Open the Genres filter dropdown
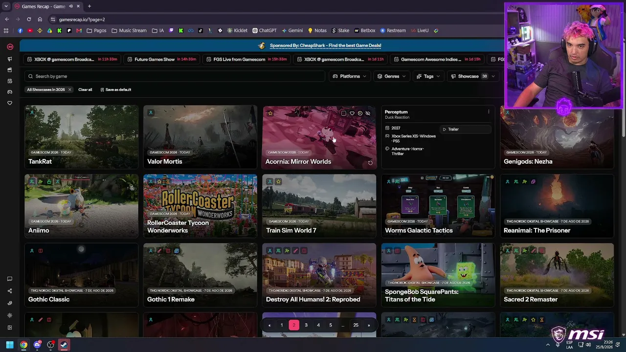Image resolution: width=626 pixels, height=352 pixels. tap(391, 76)
